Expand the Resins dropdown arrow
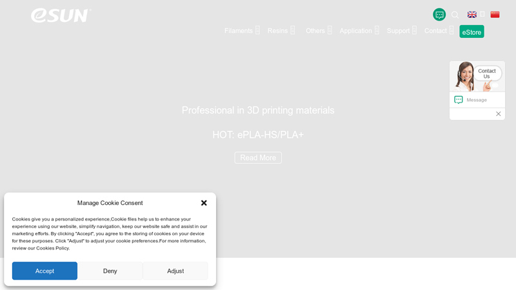The image size is (516, 290). point(293,30)
